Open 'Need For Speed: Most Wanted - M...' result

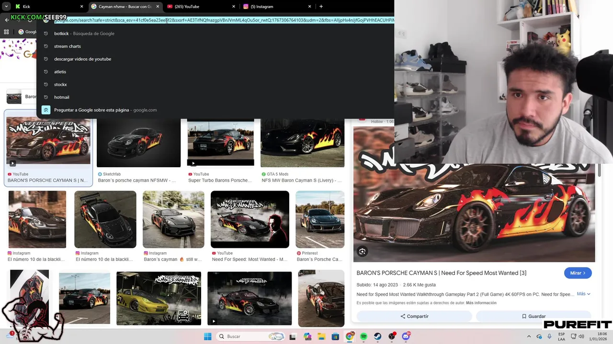coord(250,219)
